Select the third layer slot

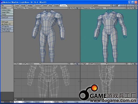tap(122, 5)
